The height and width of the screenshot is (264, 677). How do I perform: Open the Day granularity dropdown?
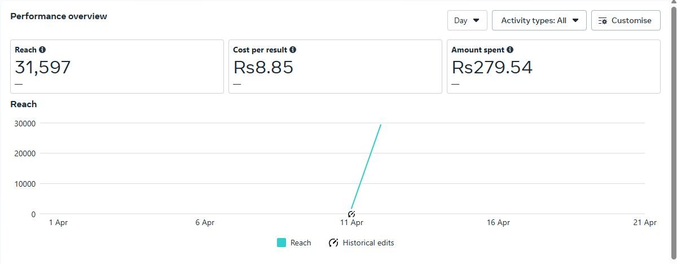pyautogui.click(x=467, y=20)
